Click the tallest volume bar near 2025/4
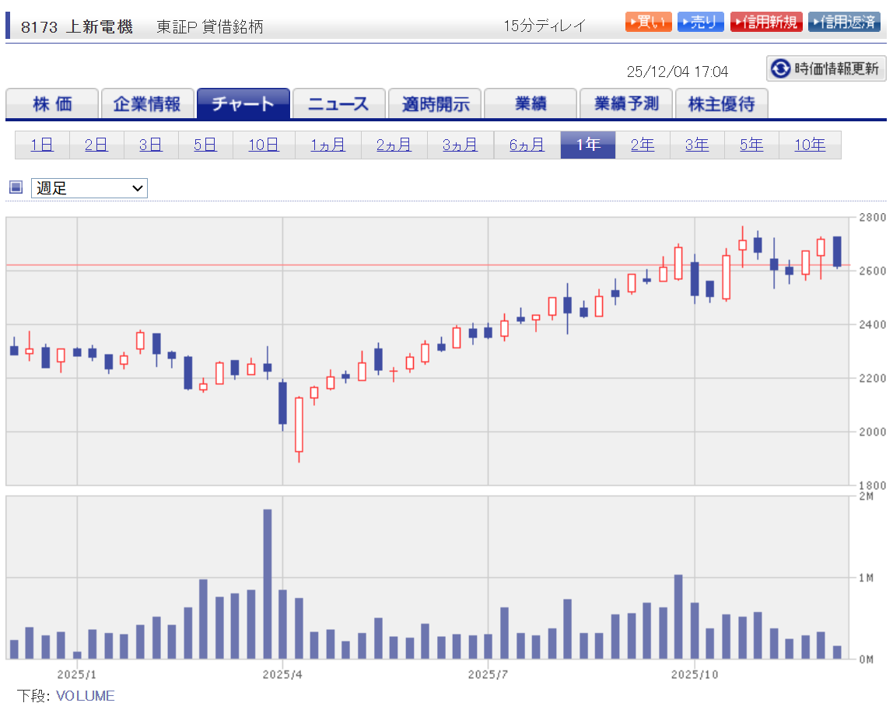Screen dimensions: 893x710 [267, 583]
